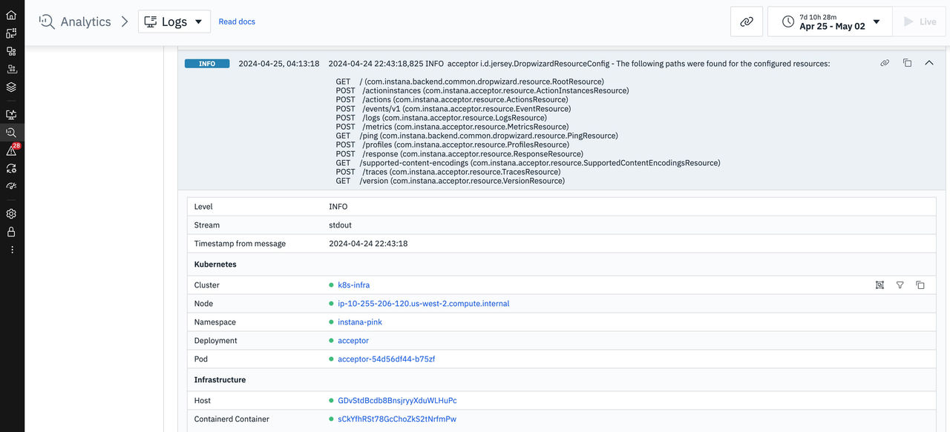Screen dimensions: 950x432
Task: Click the Timestamp from message value
Action: click(x=368, y=243)
